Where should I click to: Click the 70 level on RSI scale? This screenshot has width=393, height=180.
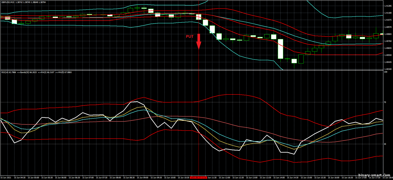coord(385,102)
